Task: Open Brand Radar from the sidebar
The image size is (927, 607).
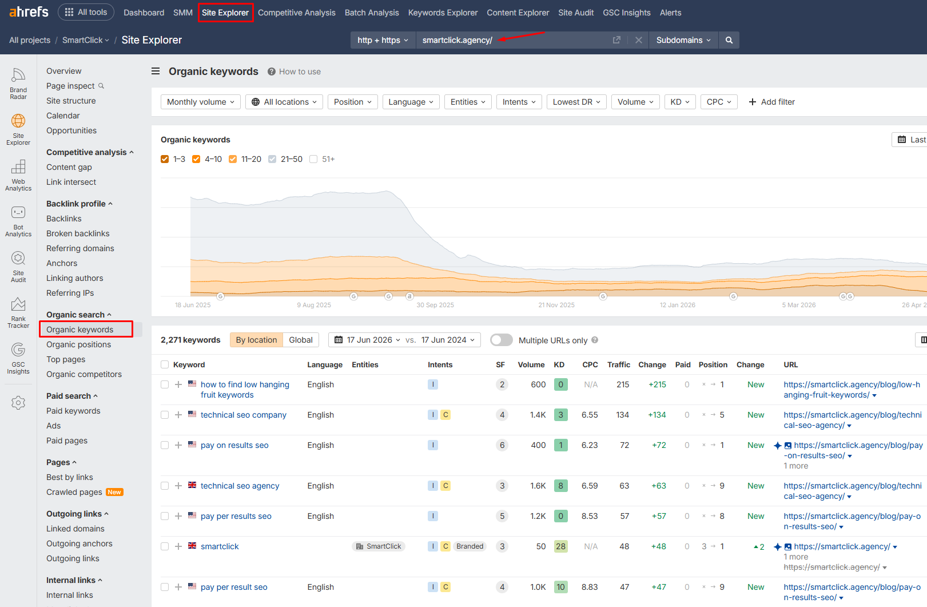Action: 18,84
